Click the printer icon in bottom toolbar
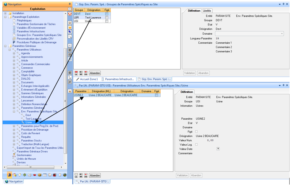Image resolution: width=296 pixels, height=189 pixels. tap(30, 175)
